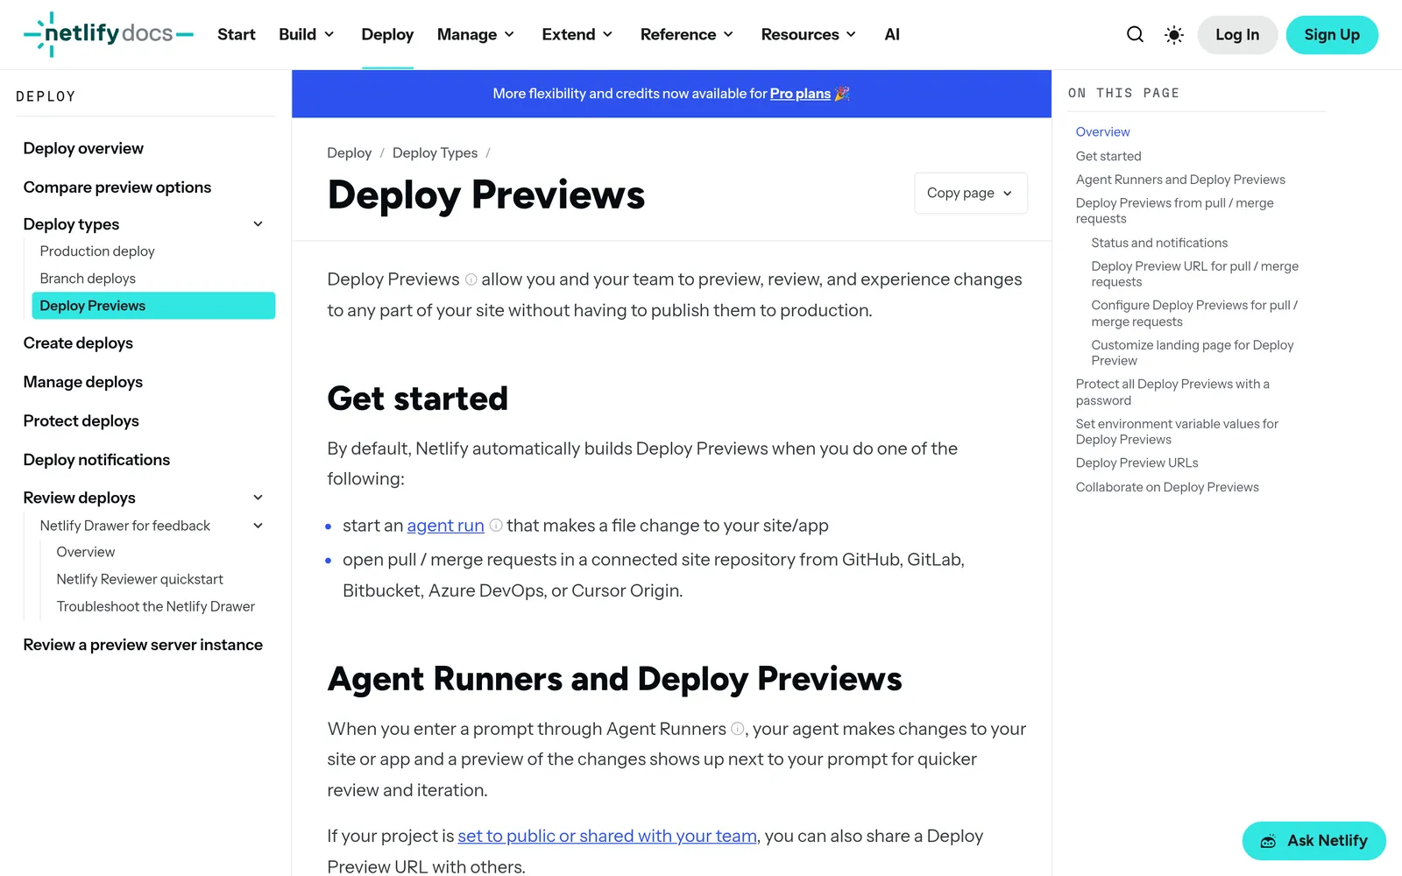Jump to Get started in page outline
Viewport: 1402px width, 876px height.
[x=1108, y=156]
